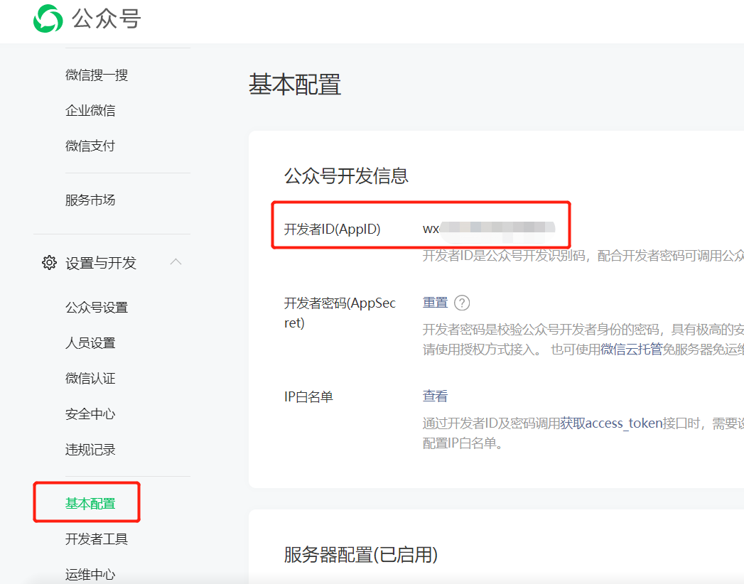Open 人员设置 menu item

pos(90,343)
